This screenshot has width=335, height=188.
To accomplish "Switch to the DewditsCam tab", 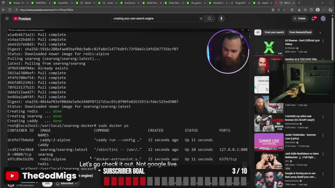I will (218, 3).
